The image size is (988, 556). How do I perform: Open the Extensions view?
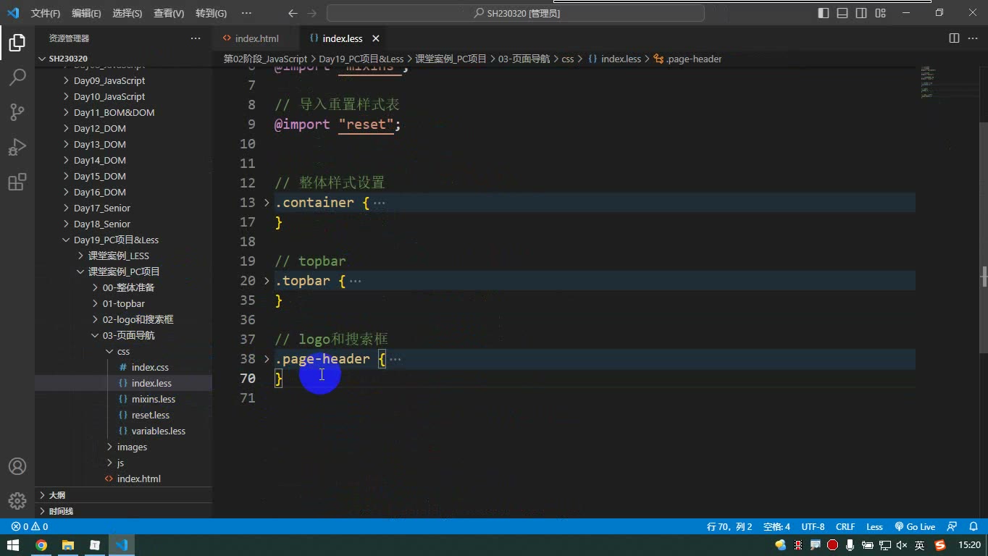pos(17,182)
